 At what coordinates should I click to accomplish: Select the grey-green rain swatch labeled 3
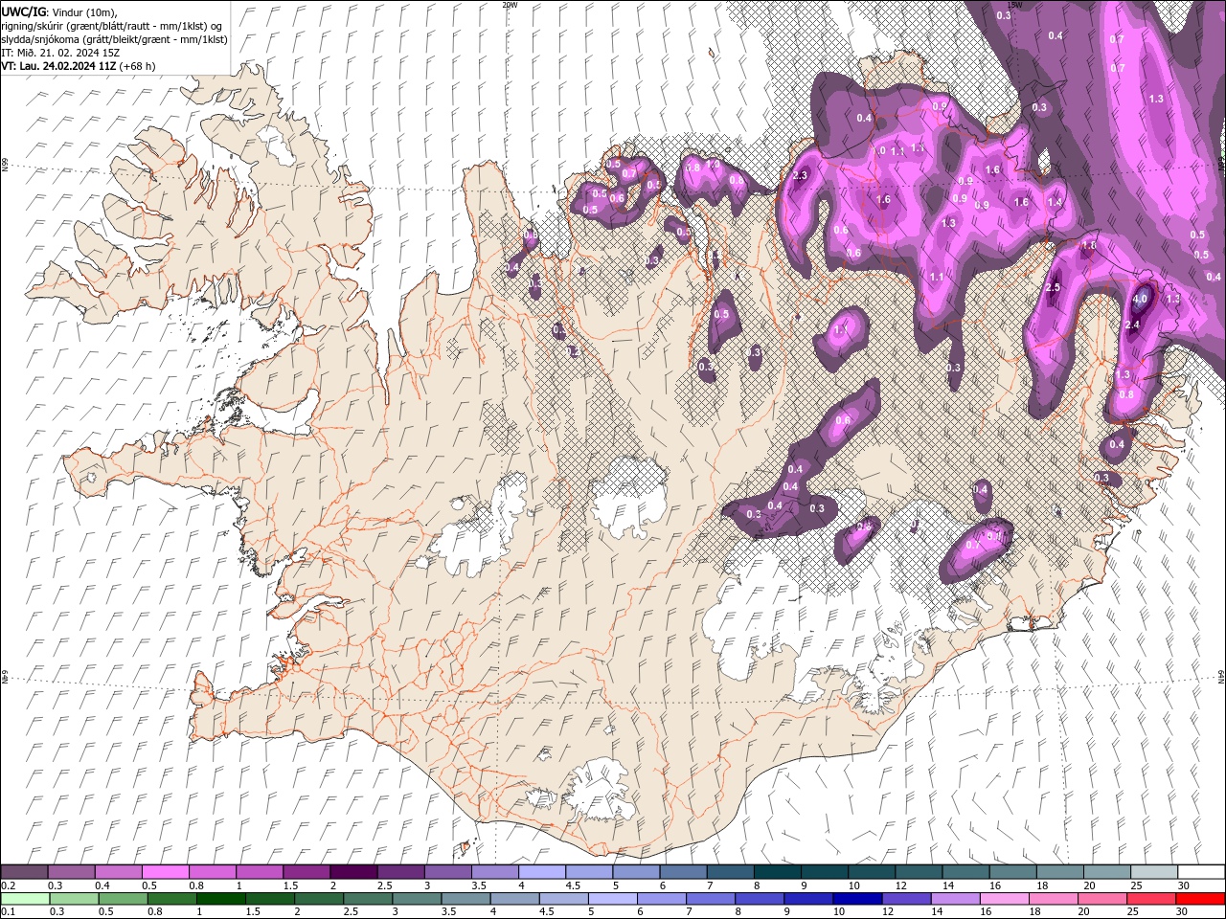(x=415, y=899)
